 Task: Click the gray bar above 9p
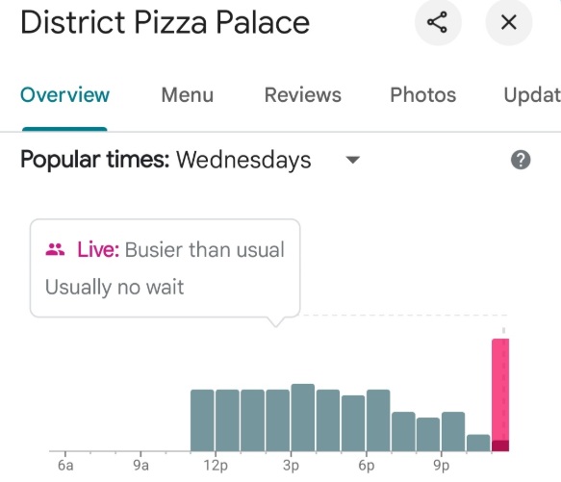[453, 431]
